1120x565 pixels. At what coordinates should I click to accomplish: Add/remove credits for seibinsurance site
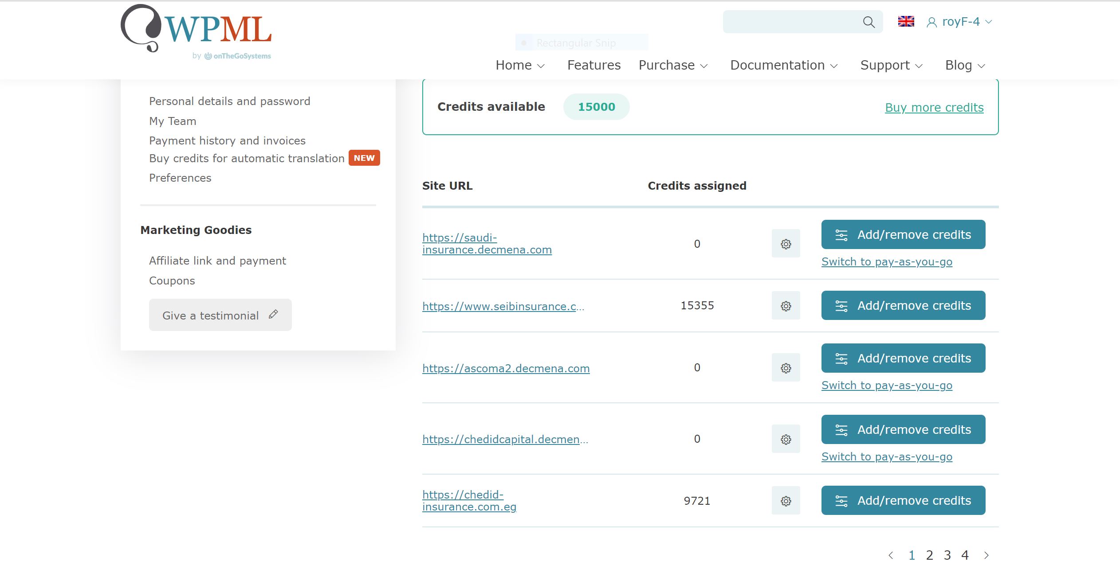click(903, 305)
